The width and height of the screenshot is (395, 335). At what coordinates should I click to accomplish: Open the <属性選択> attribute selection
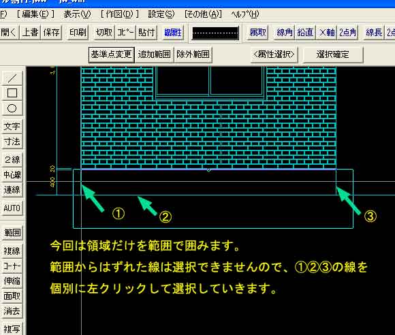(x=274, y=54)
